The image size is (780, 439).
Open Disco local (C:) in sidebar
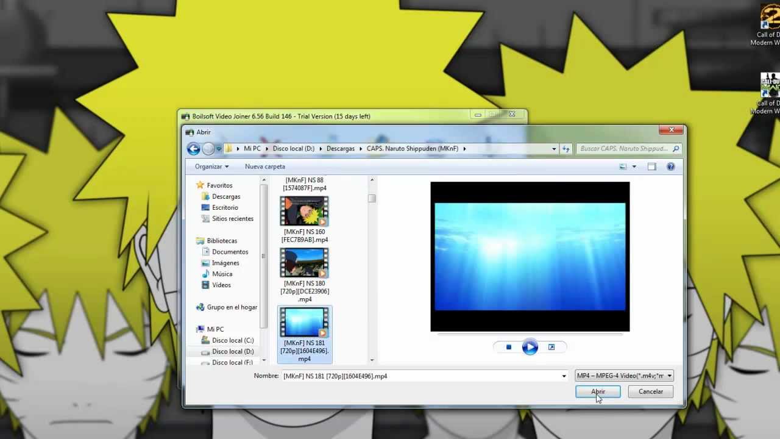(x=233, y=340)
